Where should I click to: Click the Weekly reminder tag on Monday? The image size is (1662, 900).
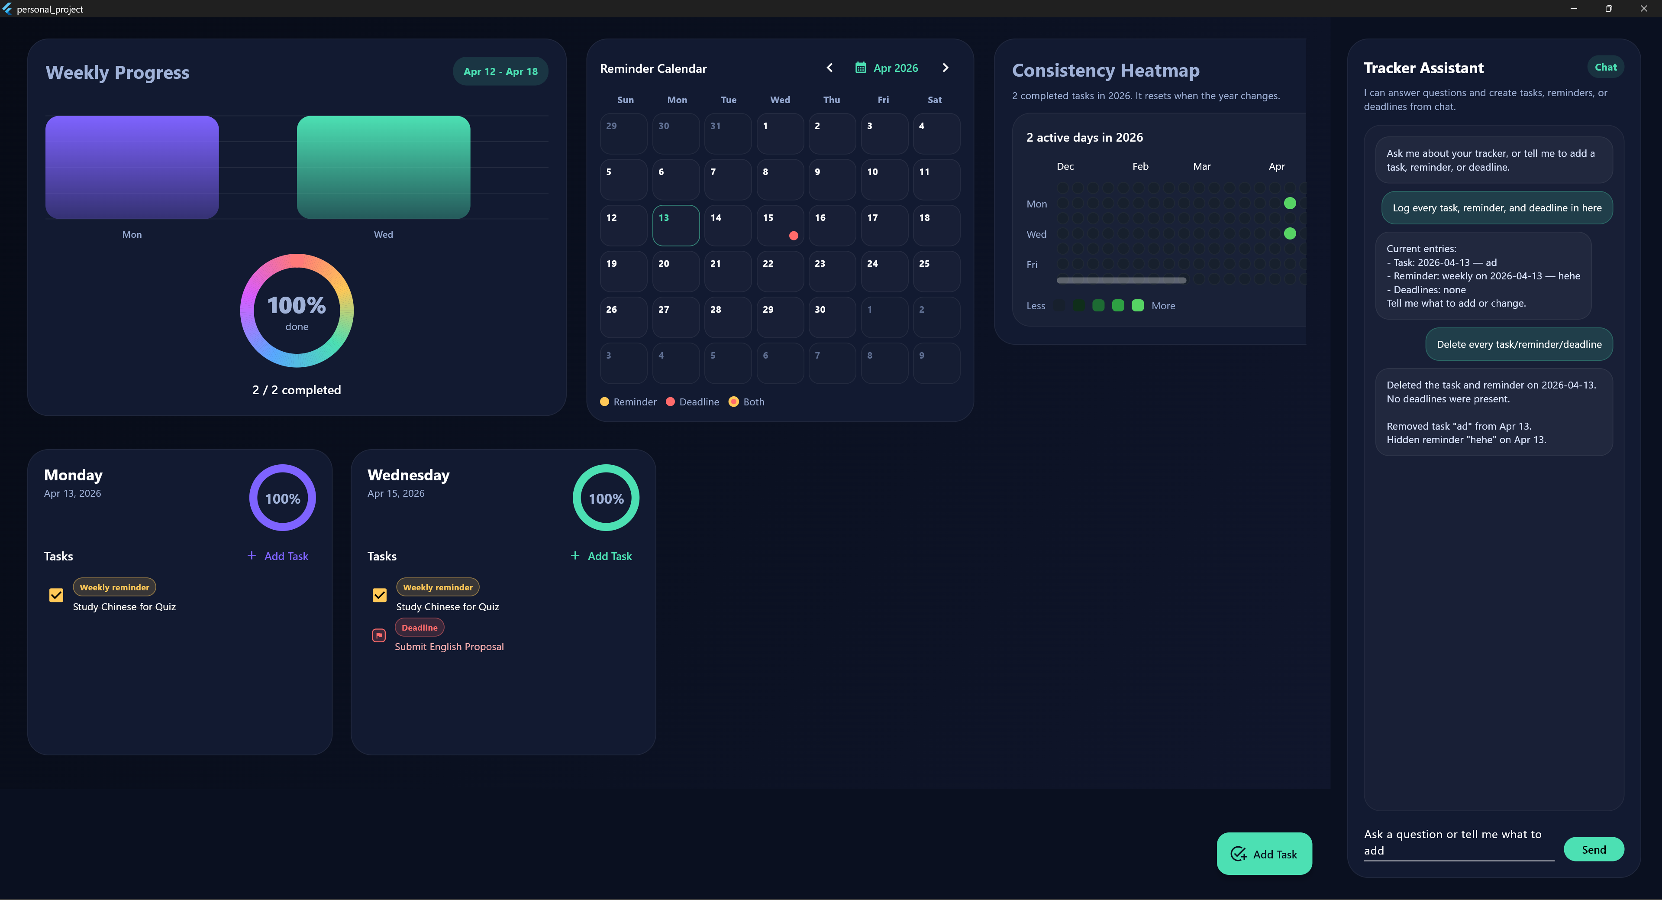(x=114, y=587)
